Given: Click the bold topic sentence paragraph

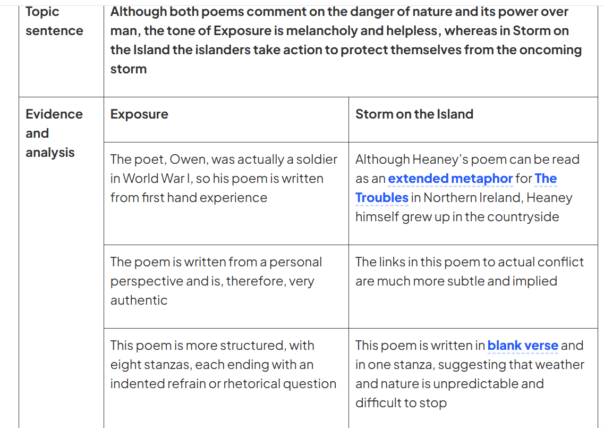Looking at the screenshot, I should click(x=346, y=40).
